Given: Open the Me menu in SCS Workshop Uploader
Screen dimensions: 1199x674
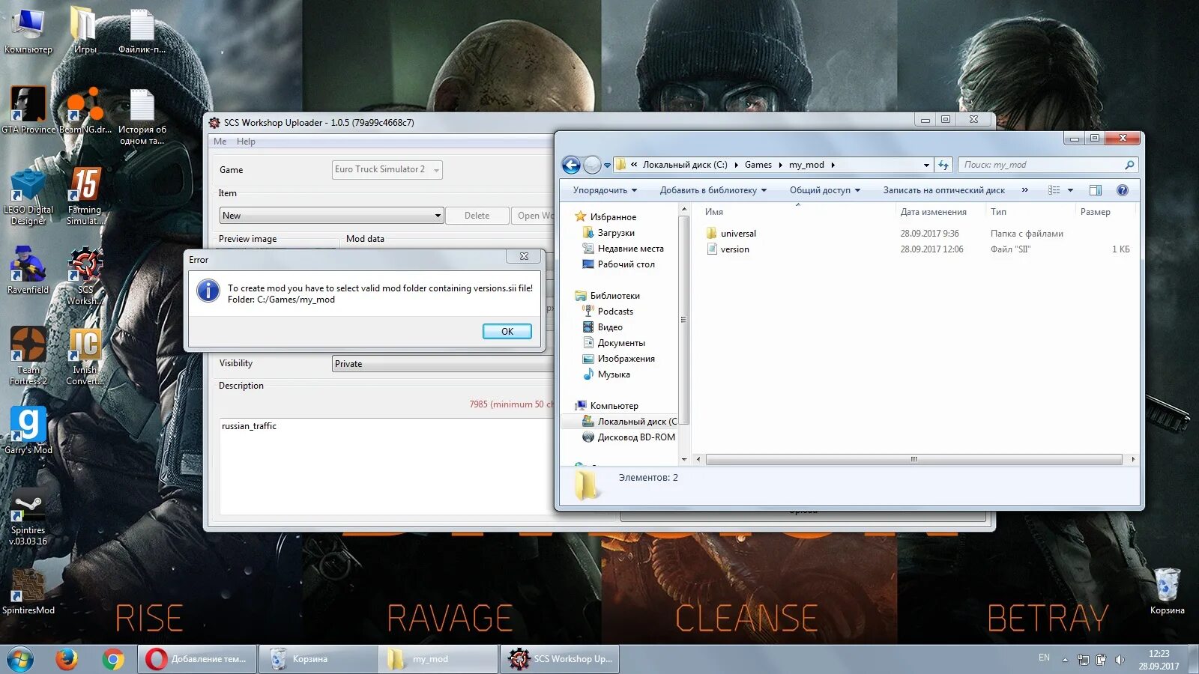Looking at the screenshot, I should coord(220,142).
